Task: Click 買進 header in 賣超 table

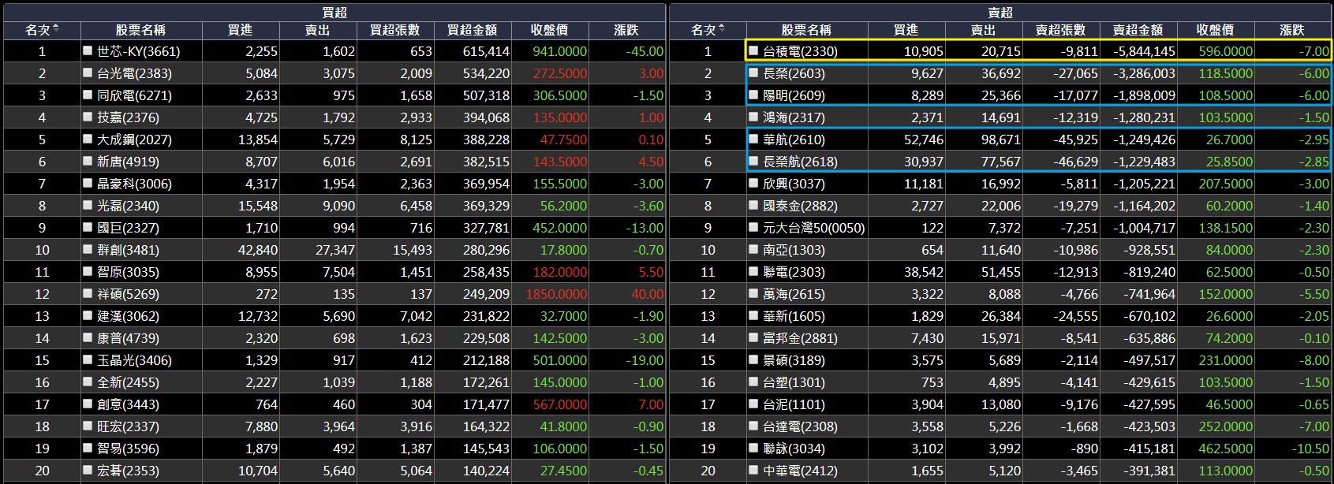Action: tap(906, 30)
